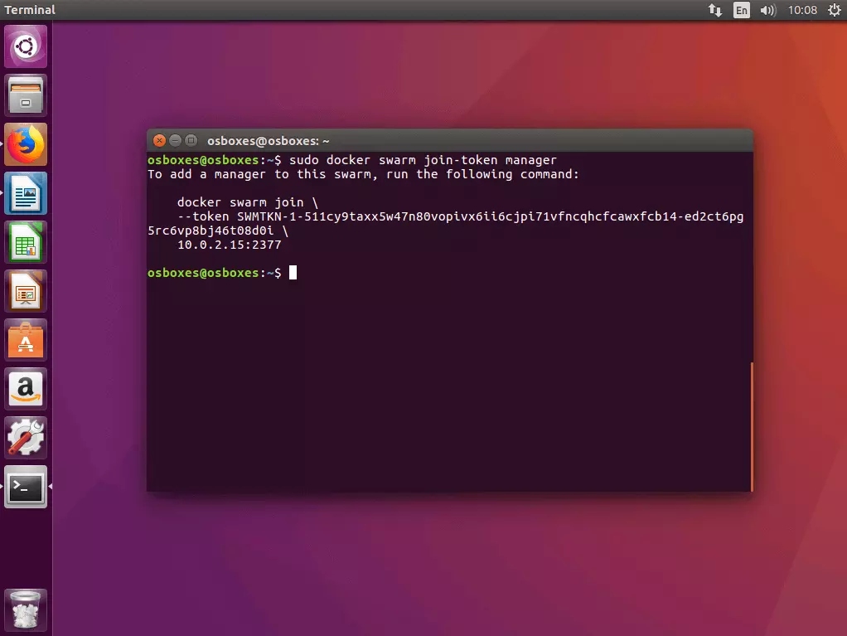Click the 10:08 clock in panel

[802, 10]
